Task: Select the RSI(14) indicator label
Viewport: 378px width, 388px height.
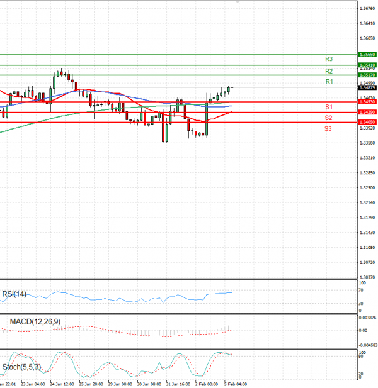Action: (14, 294)
